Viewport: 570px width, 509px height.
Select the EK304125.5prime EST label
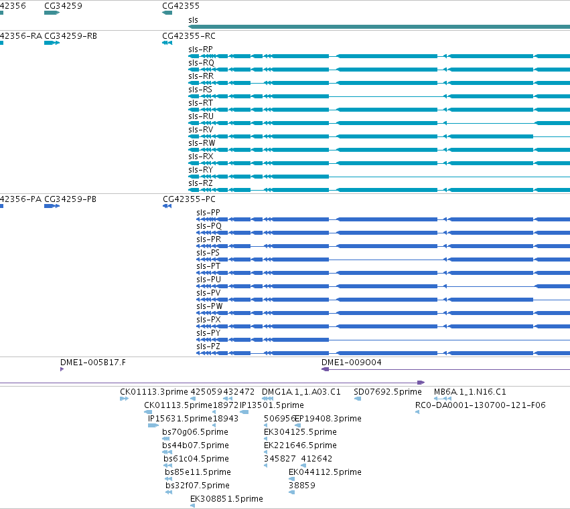tap(300, 432)
